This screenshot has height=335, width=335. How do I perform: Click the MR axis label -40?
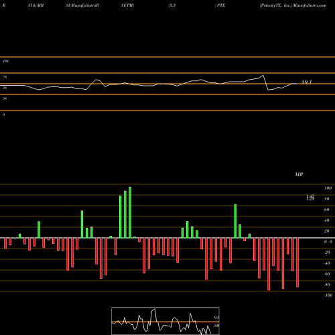click(327, 263)
